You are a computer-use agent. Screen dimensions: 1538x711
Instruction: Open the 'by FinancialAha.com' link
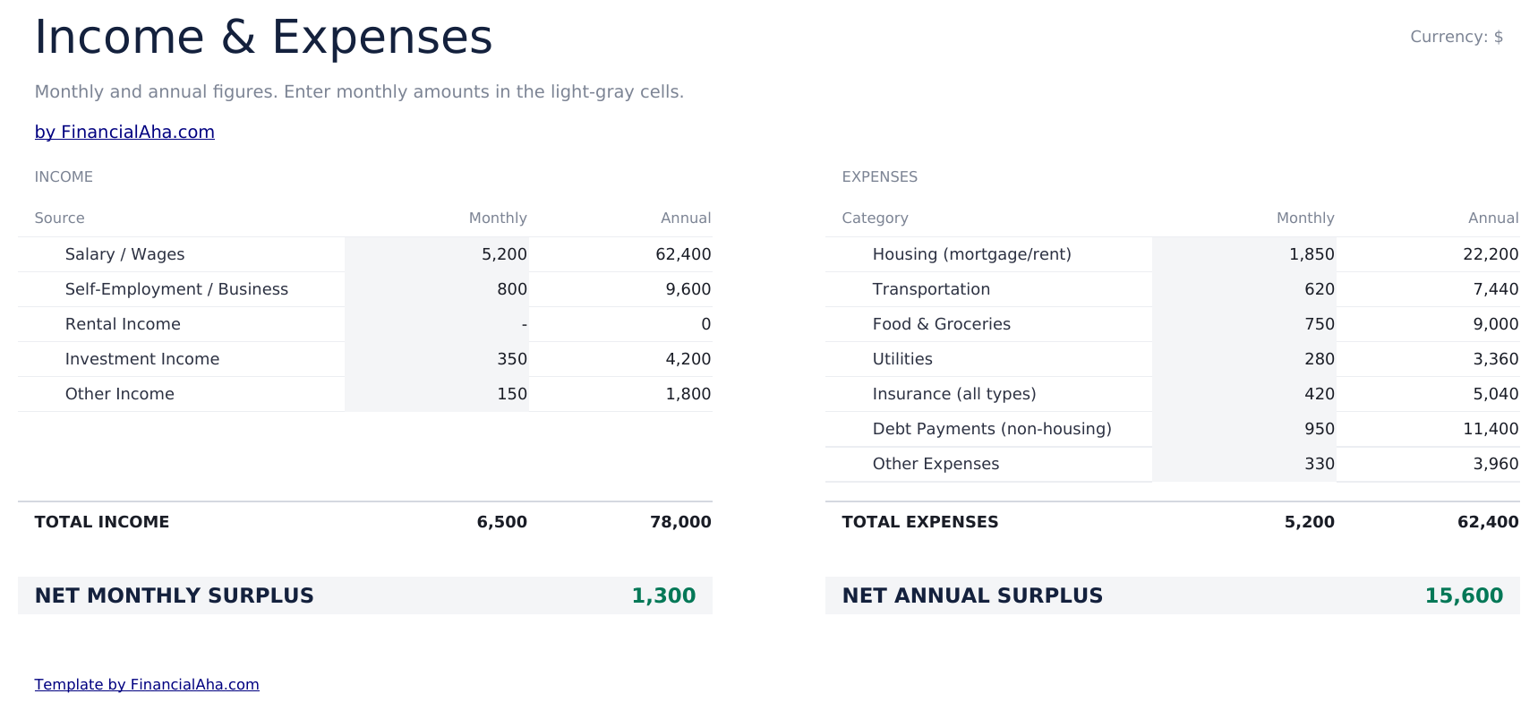click(124, 132)
